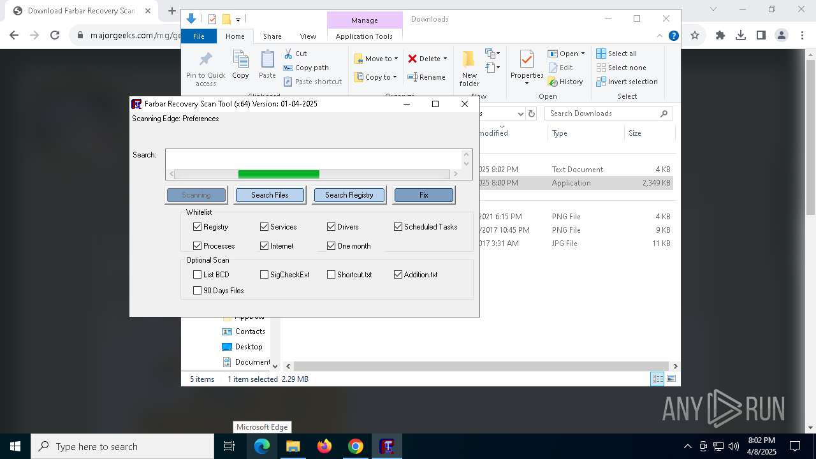This screenshot has height=459, width=816.
Task: Click the Pin to Quick access icon
Action: point(205,60)
